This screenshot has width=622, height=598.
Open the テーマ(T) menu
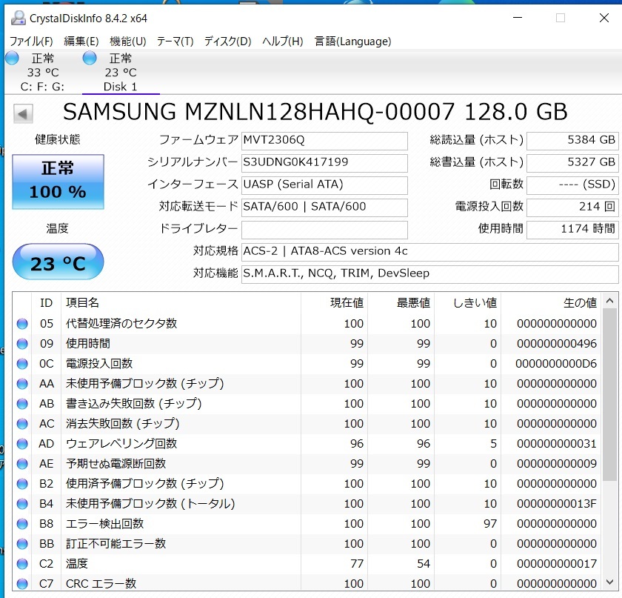coord(175,41)
